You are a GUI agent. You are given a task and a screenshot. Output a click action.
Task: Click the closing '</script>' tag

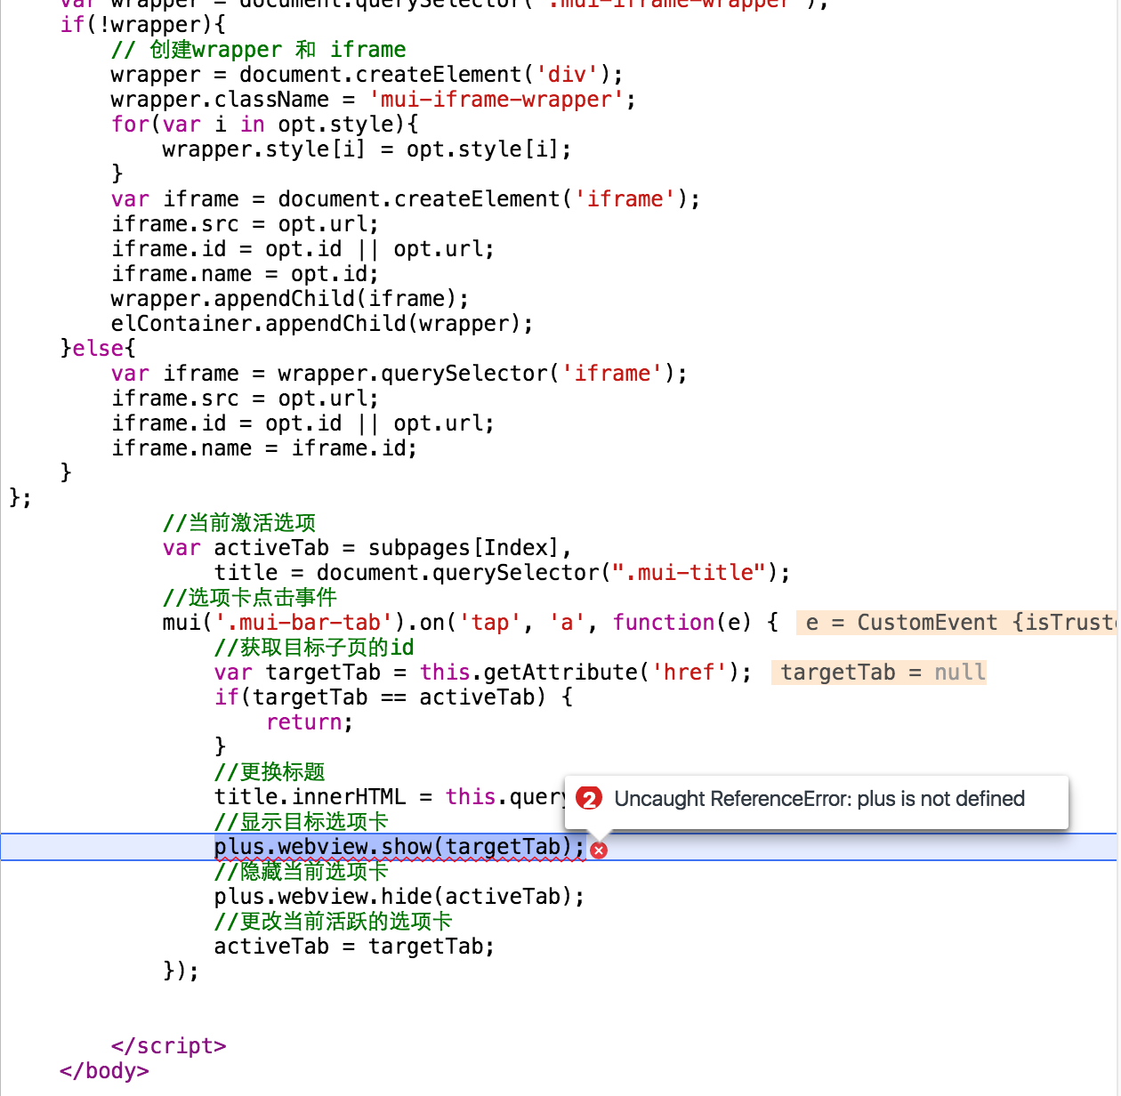[169, 1046]
